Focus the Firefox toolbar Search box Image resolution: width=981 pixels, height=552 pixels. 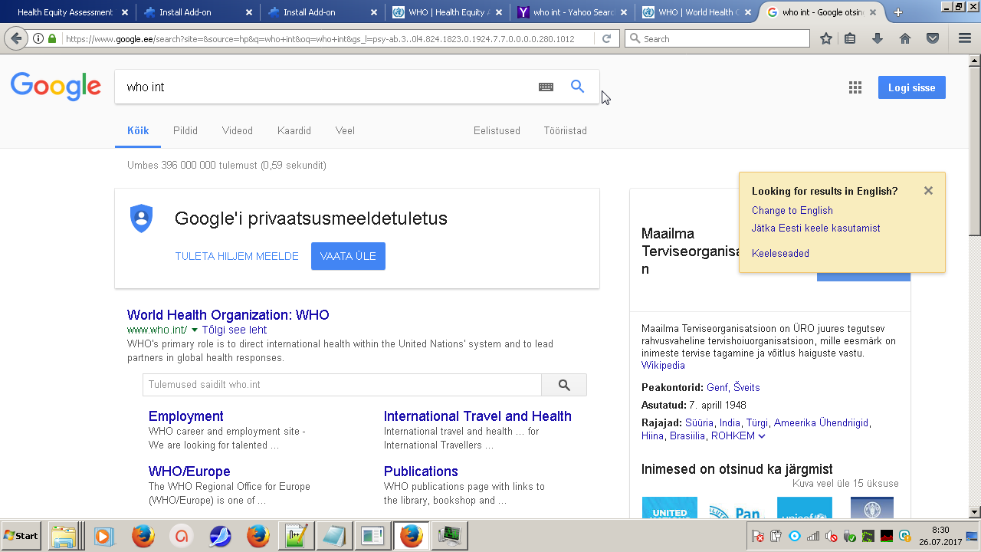717,38
